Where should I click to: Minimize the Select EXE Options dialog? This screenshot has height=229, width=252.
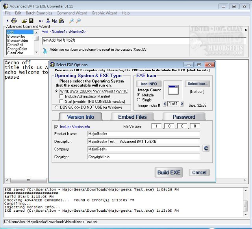189,65
